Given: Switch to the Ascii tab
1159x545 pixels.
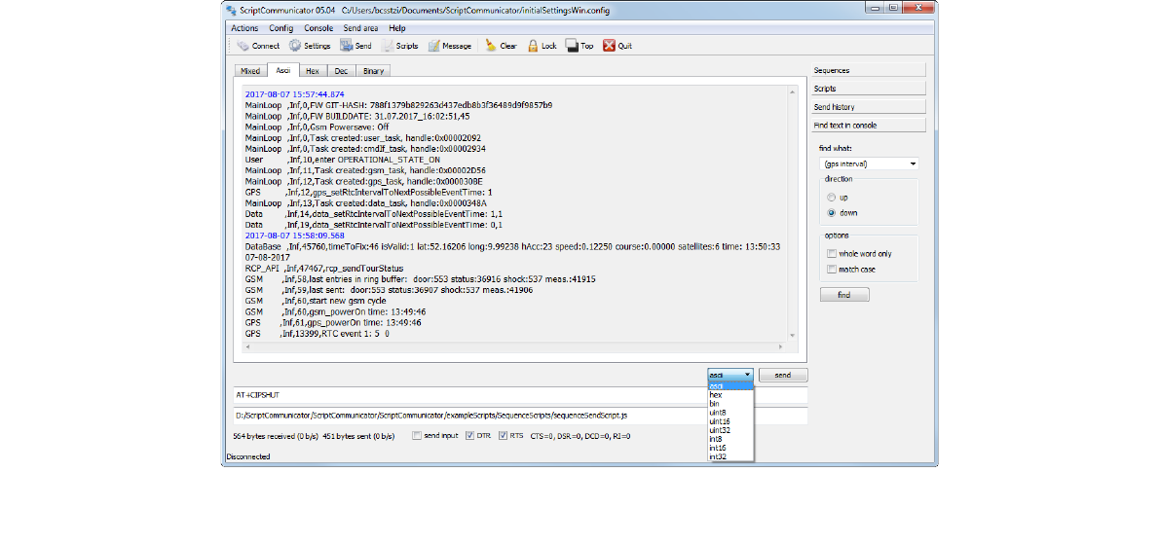Looking at the screenshot, I should click(283, 70).
